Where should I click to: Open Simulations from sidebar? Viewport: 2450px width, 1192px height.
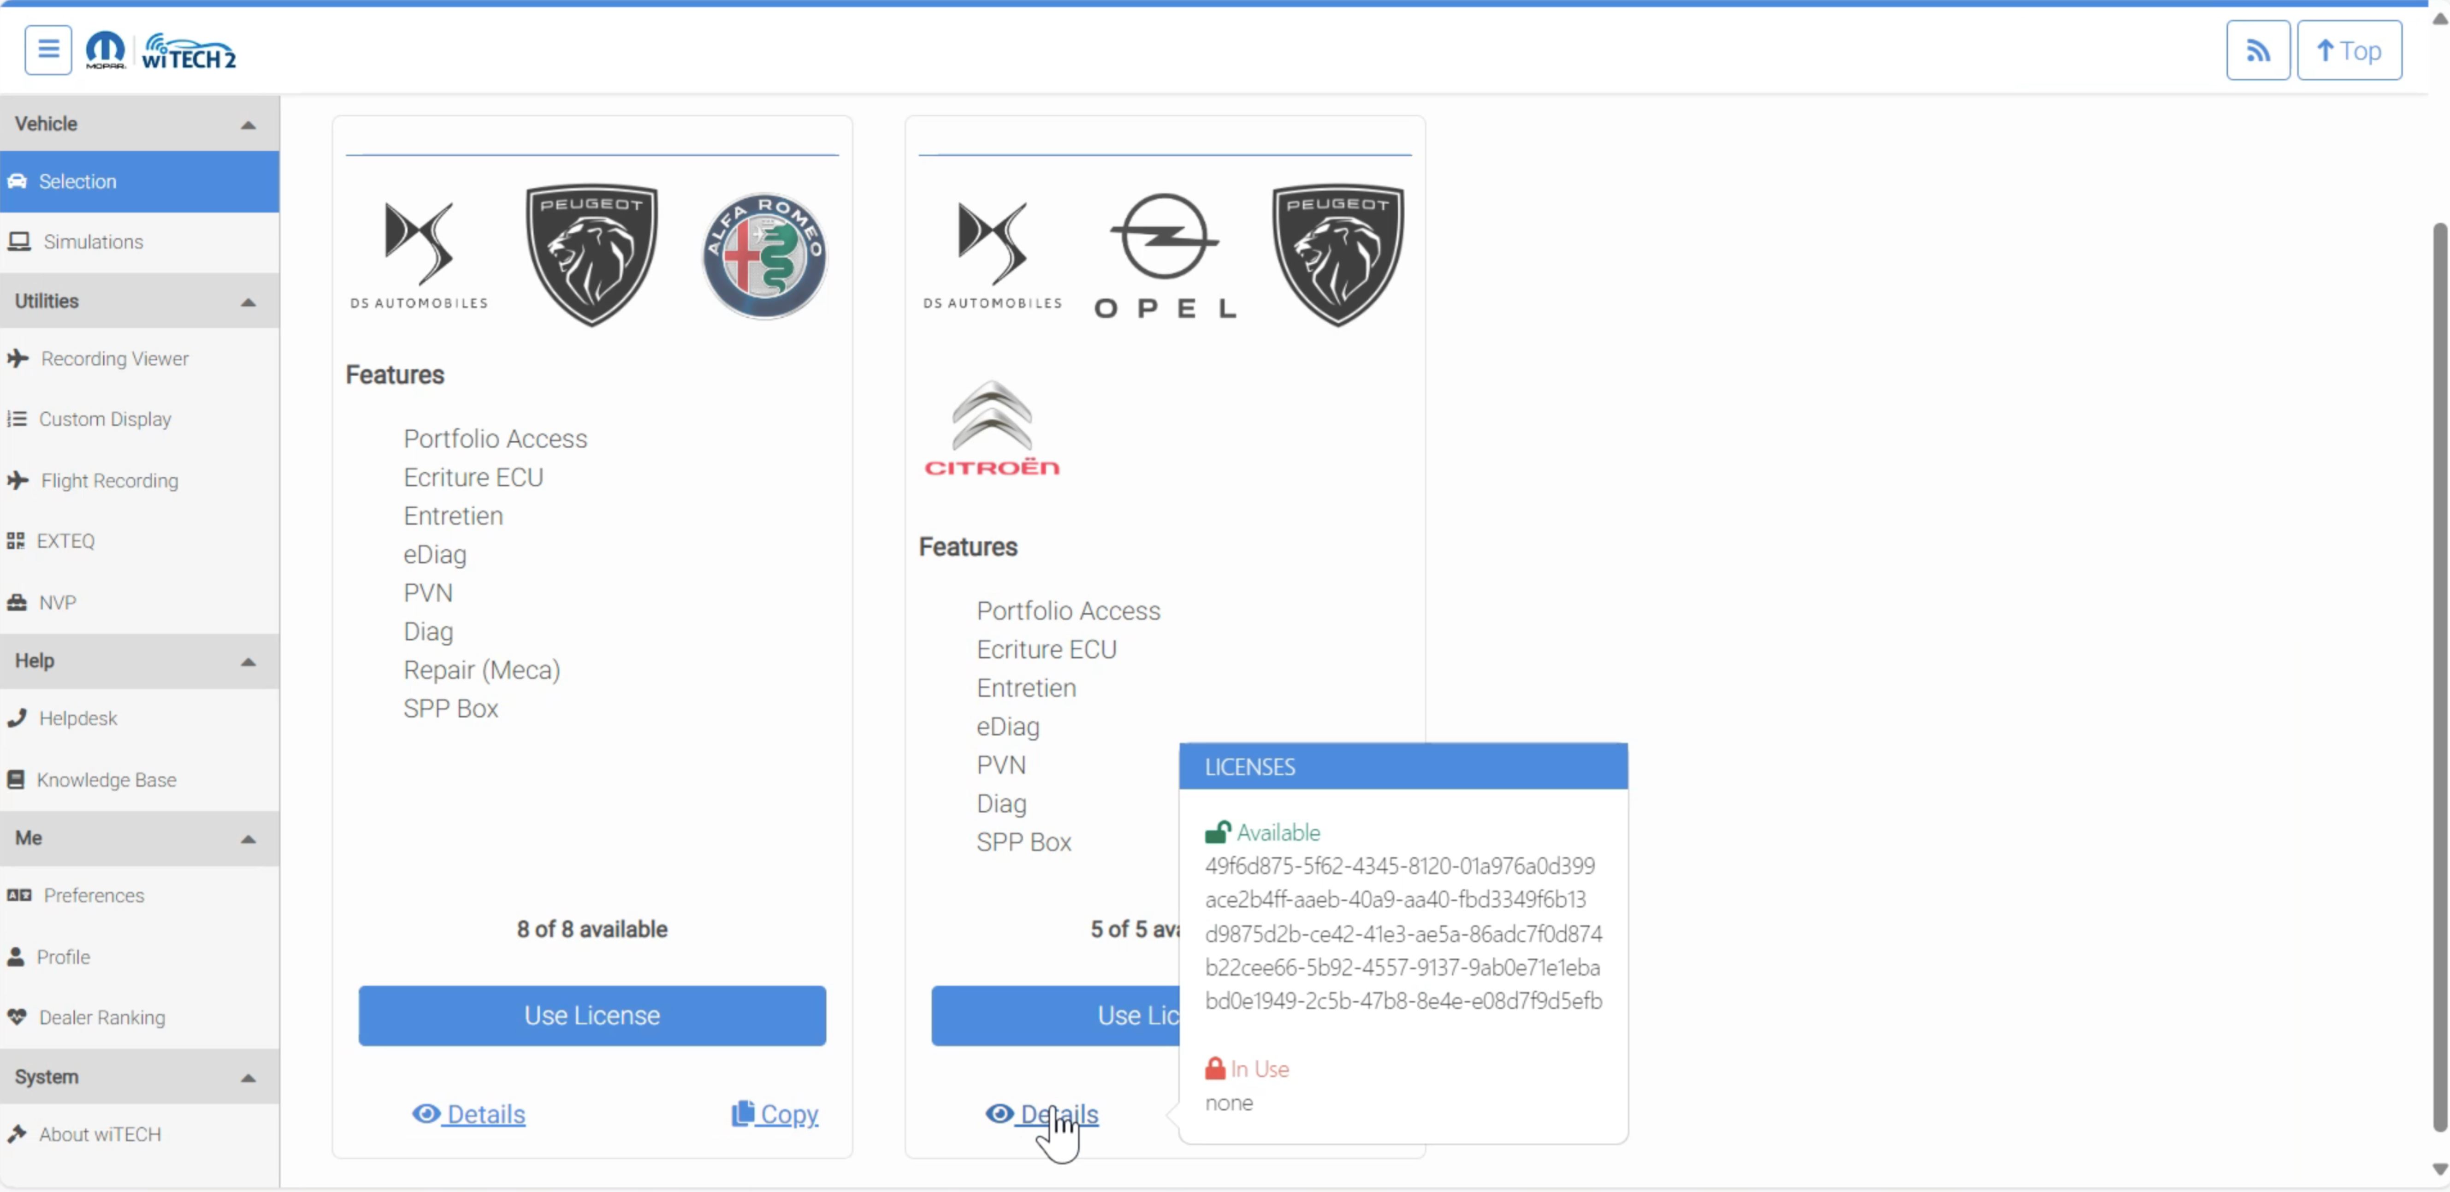140,242
